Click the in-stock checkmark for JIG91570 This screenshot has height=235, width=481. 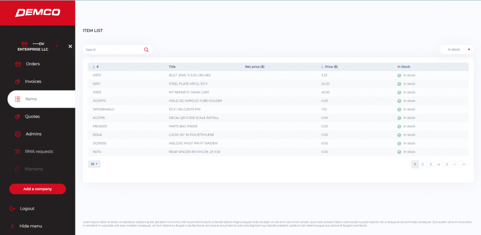(x=399, y=101)
